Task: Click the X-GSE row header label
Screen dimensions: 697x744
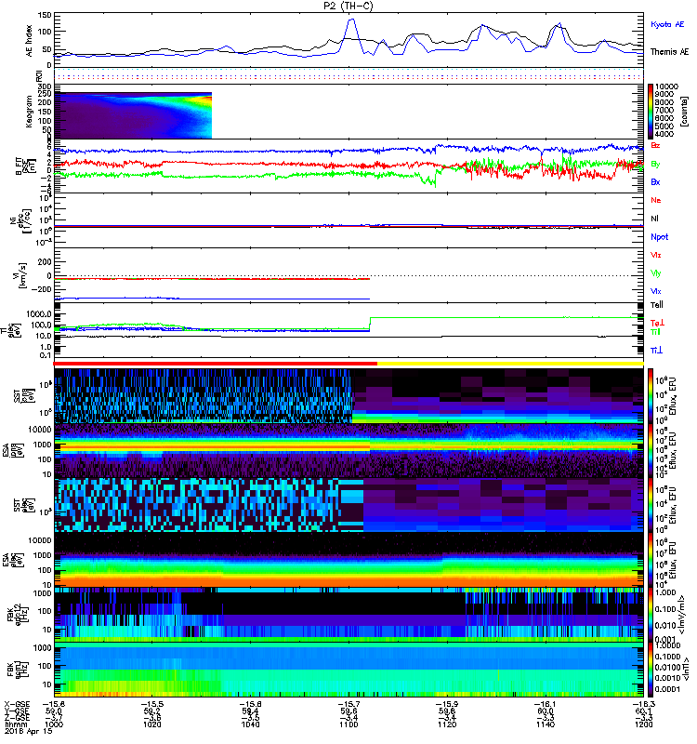Action: pyautogui.click(x=17, y=704)
